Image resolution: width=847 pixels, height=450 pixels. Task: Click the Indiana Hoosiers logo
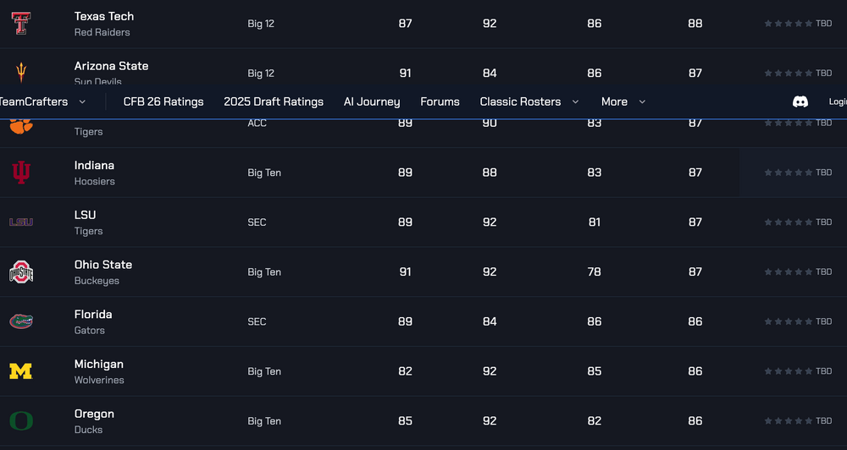coord(21,173)
